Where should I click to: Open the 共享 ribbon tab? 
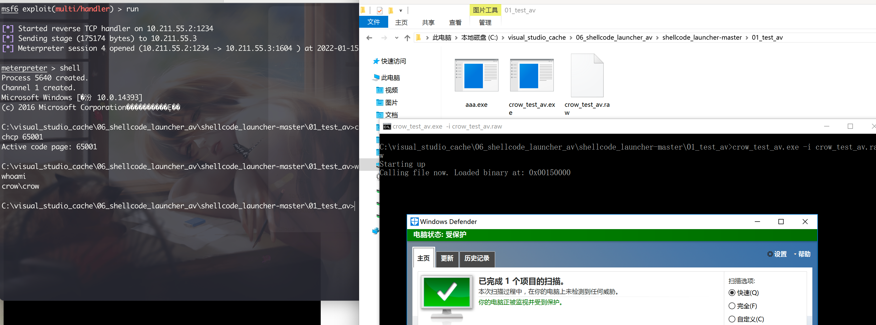point(428,22)
